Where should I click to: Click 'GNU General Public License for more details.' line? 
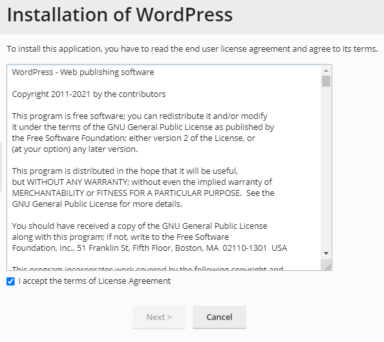97,204
